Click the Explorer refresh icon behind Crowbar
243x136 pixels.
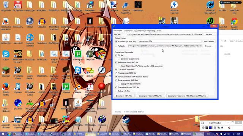[225, 41]
